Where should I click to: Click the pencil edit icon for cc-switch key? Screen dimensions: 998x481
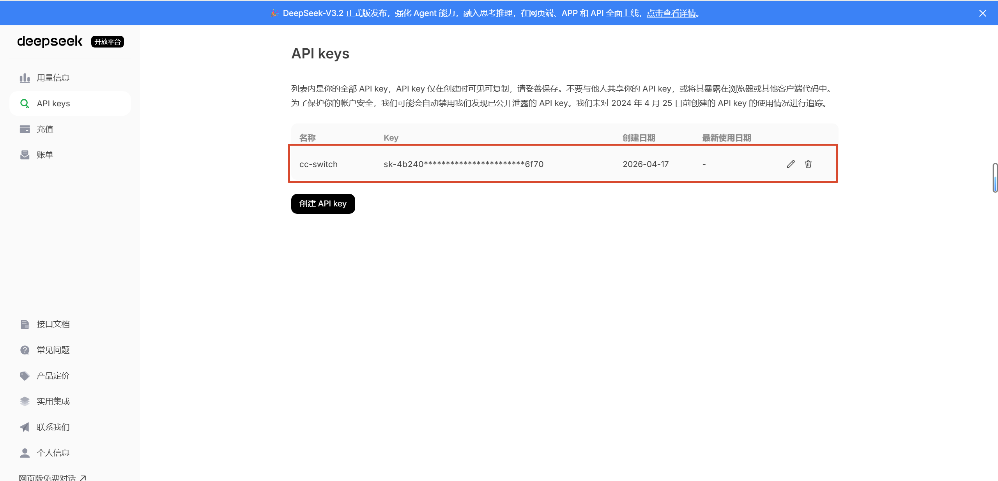click(790, 164)
